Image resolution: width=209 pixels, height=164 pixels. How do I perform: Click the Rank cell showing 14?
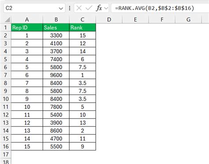[x=82, y=51]
